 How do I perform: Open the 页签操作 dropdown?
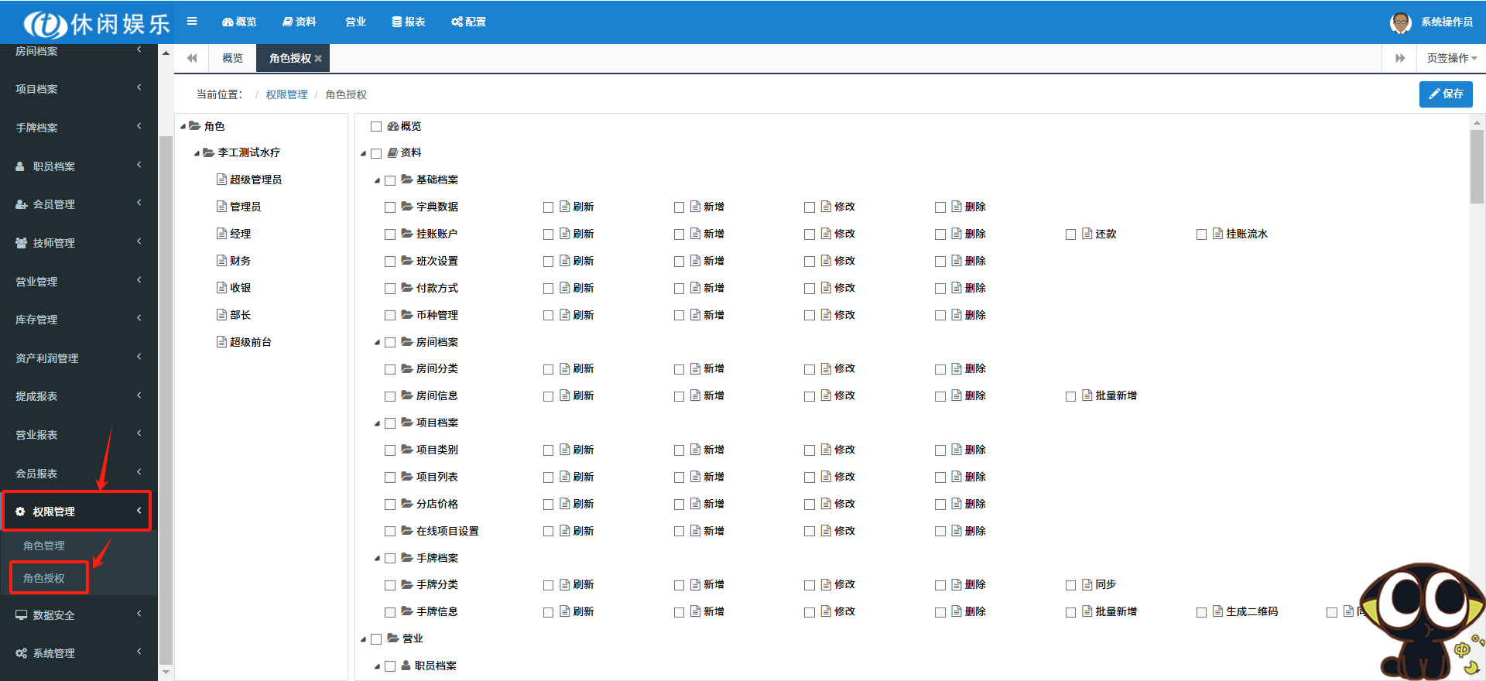[1451, 58]
